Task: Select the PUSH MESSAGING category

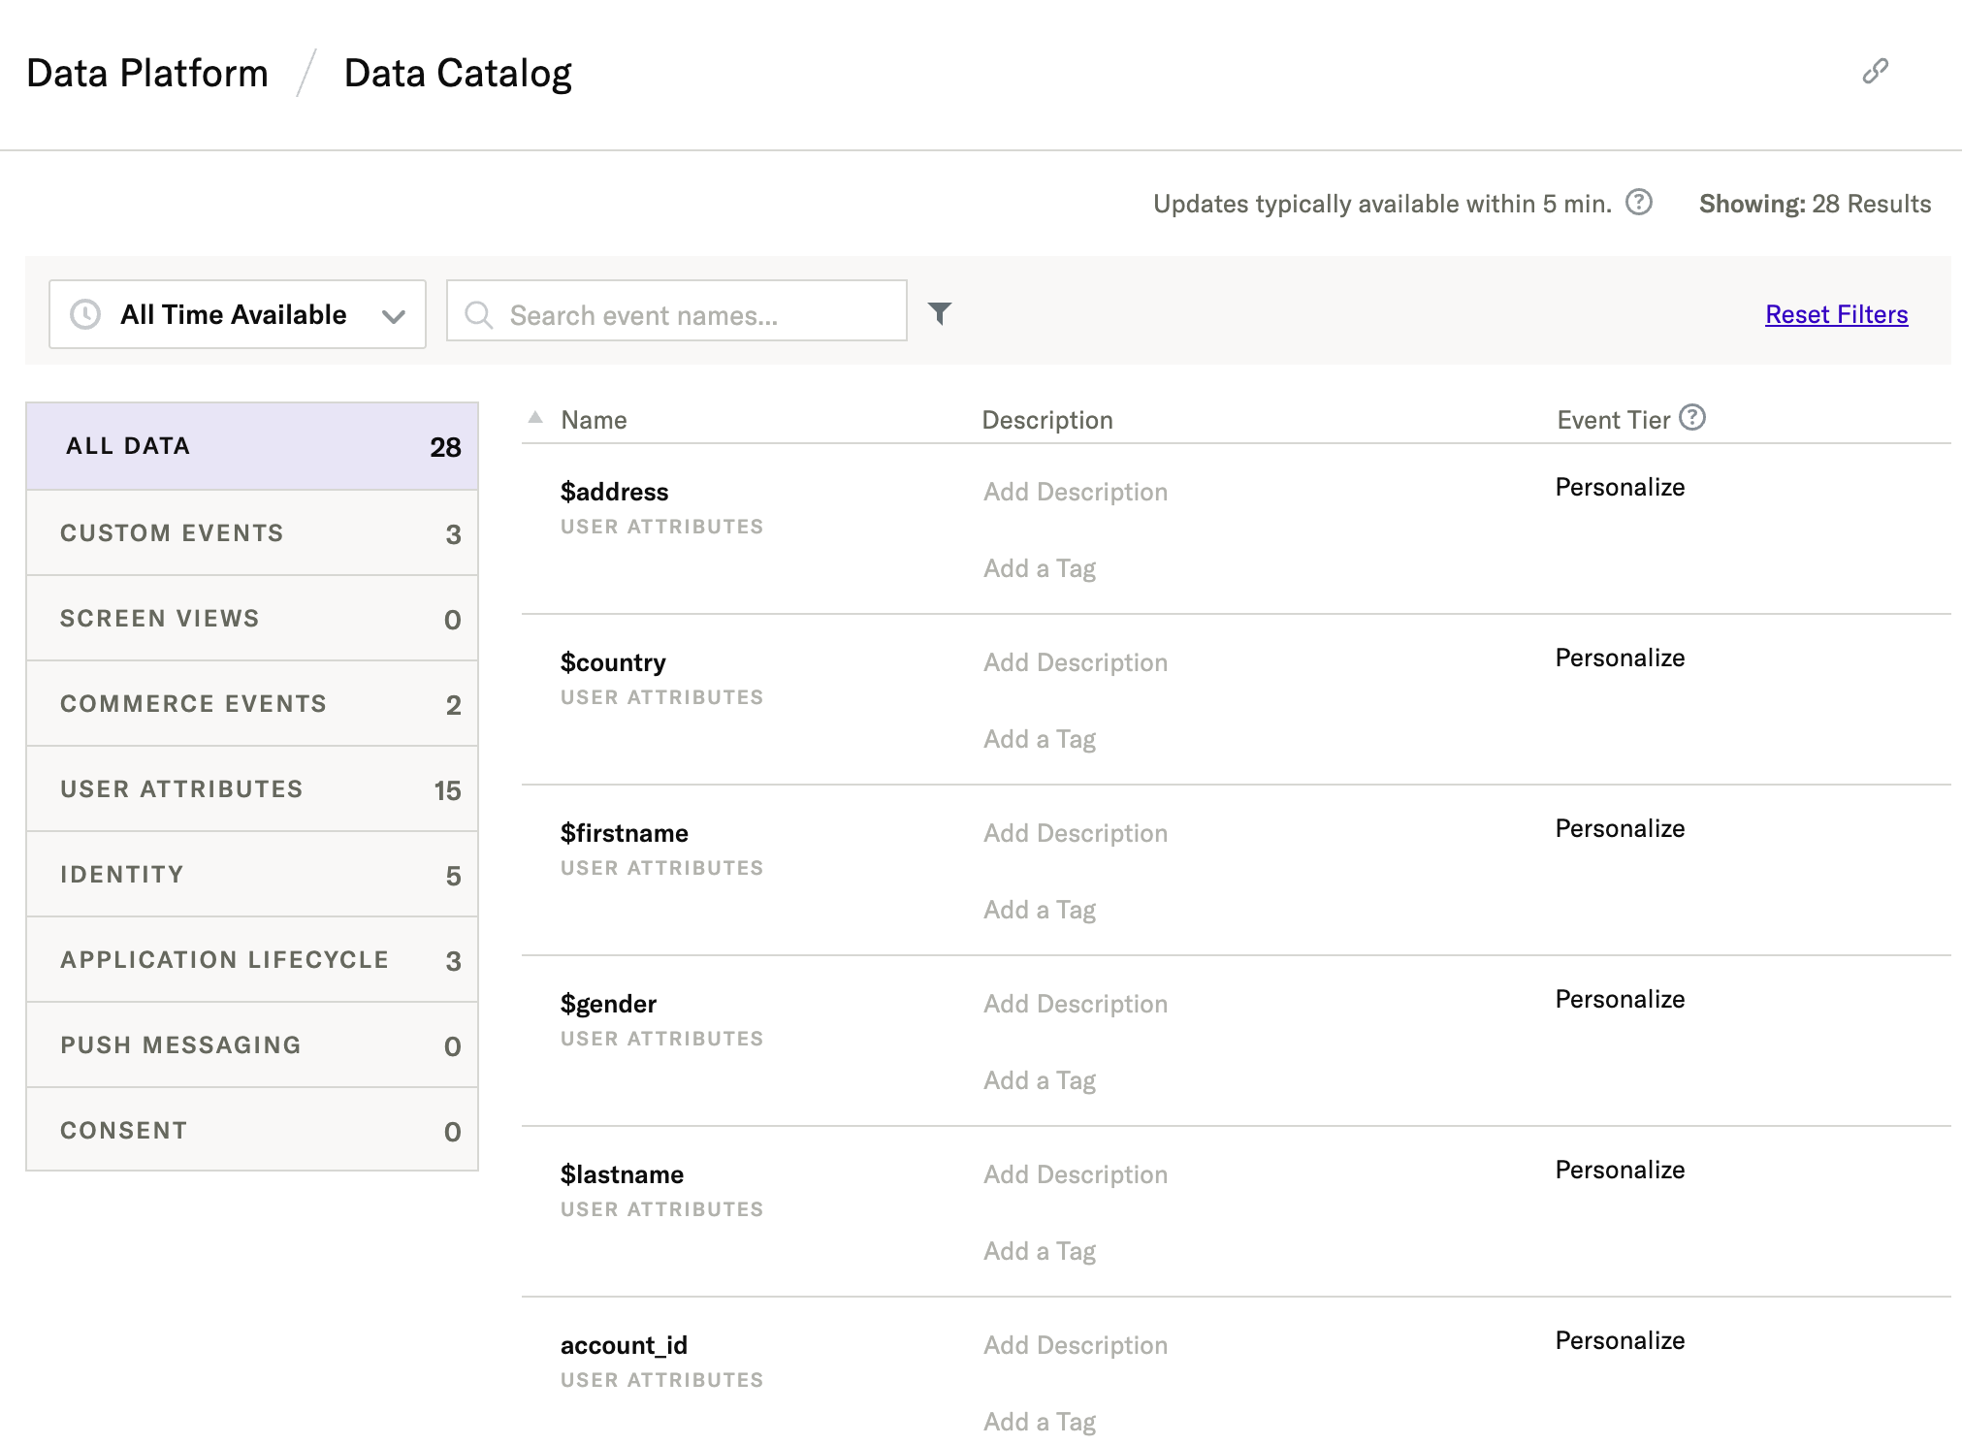Action: click(x=252, y=1044)
